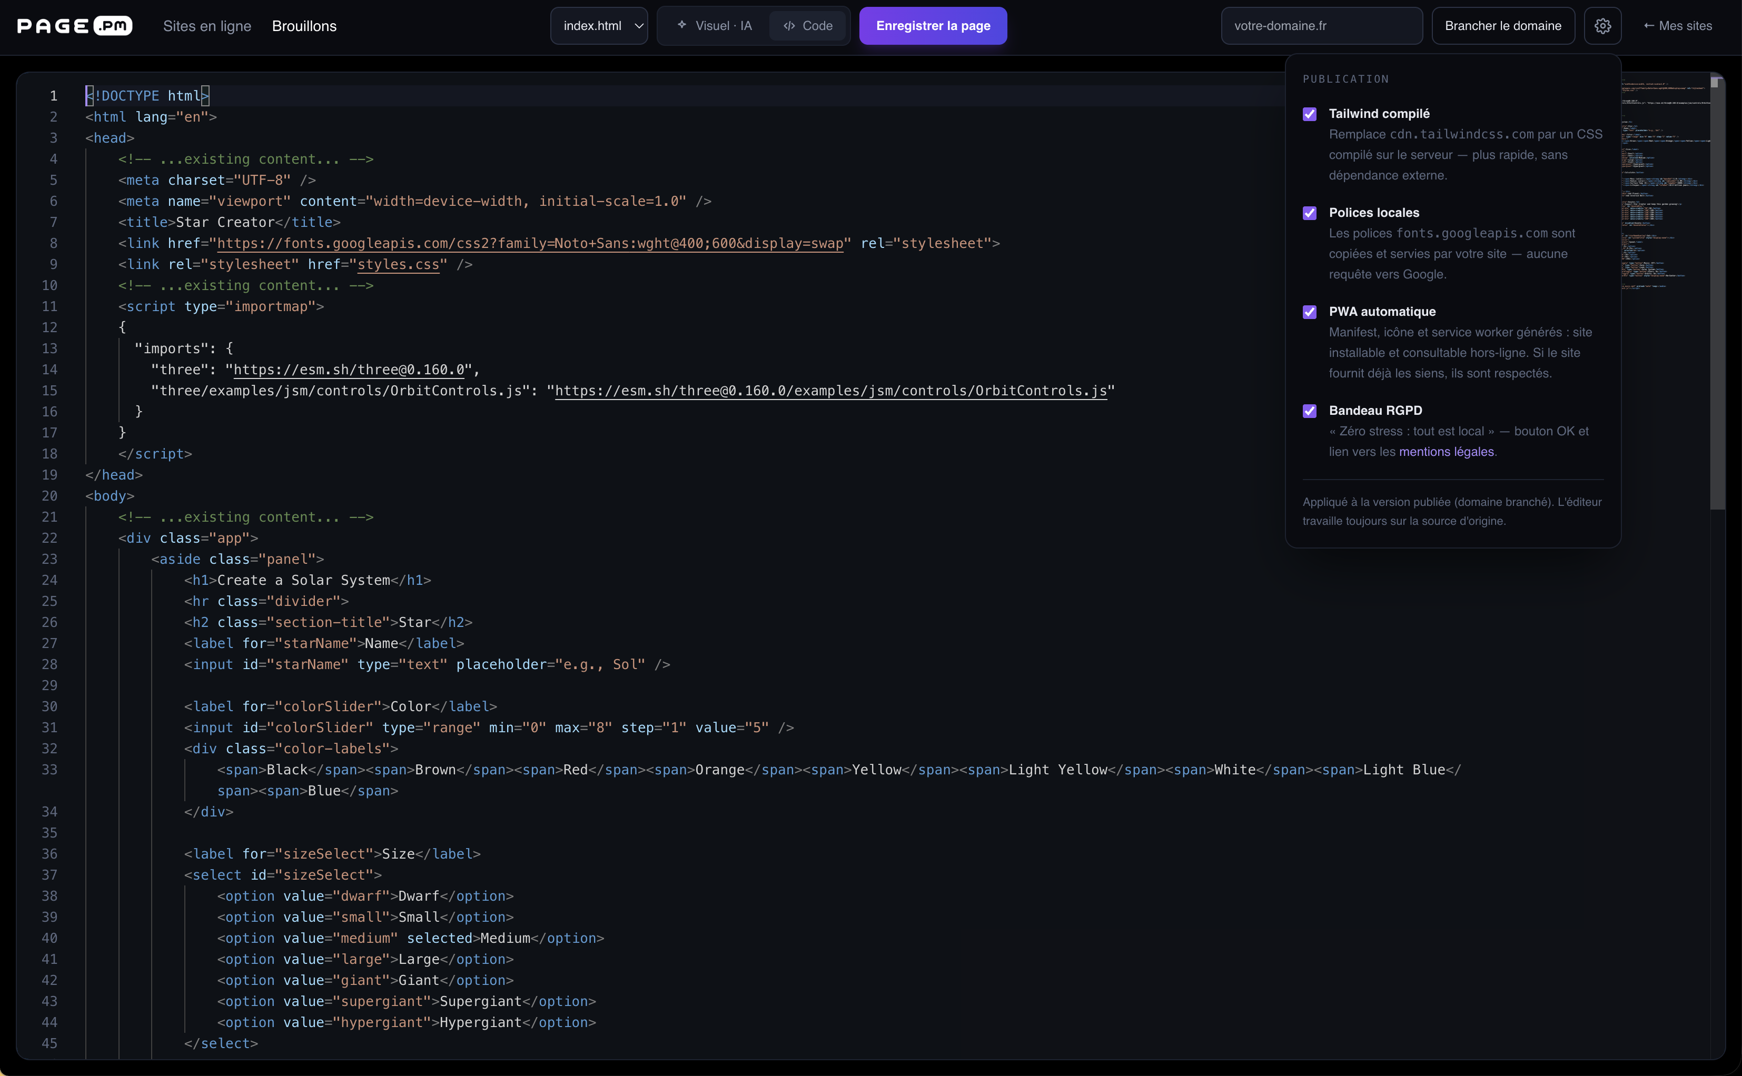Focus the votre-domaine.fr input field
This screenshot has height=1076, width=1742.
[x=1321, y=26]
